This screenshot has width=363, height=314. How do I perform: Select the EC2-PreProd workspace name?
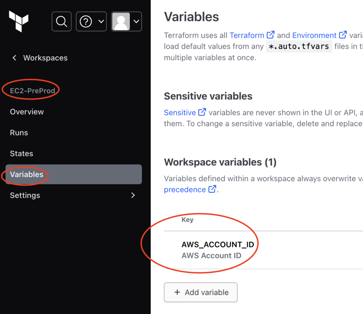tap(32, 90)
